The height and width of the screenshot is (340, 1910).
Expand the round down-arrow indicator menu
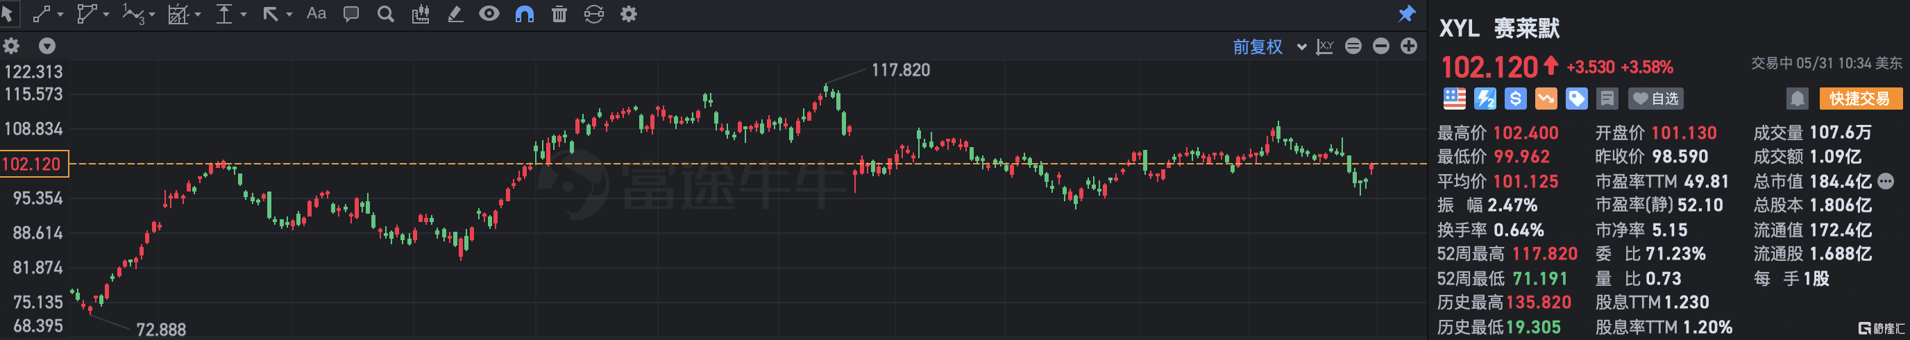click(47, 46)
